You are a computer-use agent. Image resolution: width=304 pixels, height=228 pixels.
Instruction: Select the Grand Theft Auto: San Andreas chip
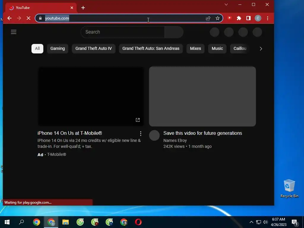(x=151, y=48)
